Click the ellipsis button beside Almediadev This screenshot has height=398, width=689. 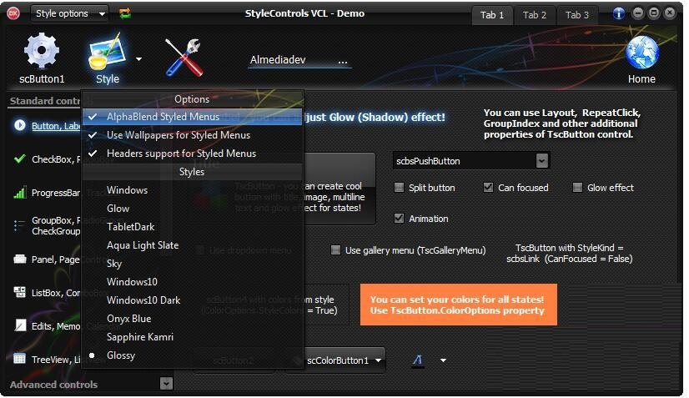pyautogui.click(x=343, y=60)
